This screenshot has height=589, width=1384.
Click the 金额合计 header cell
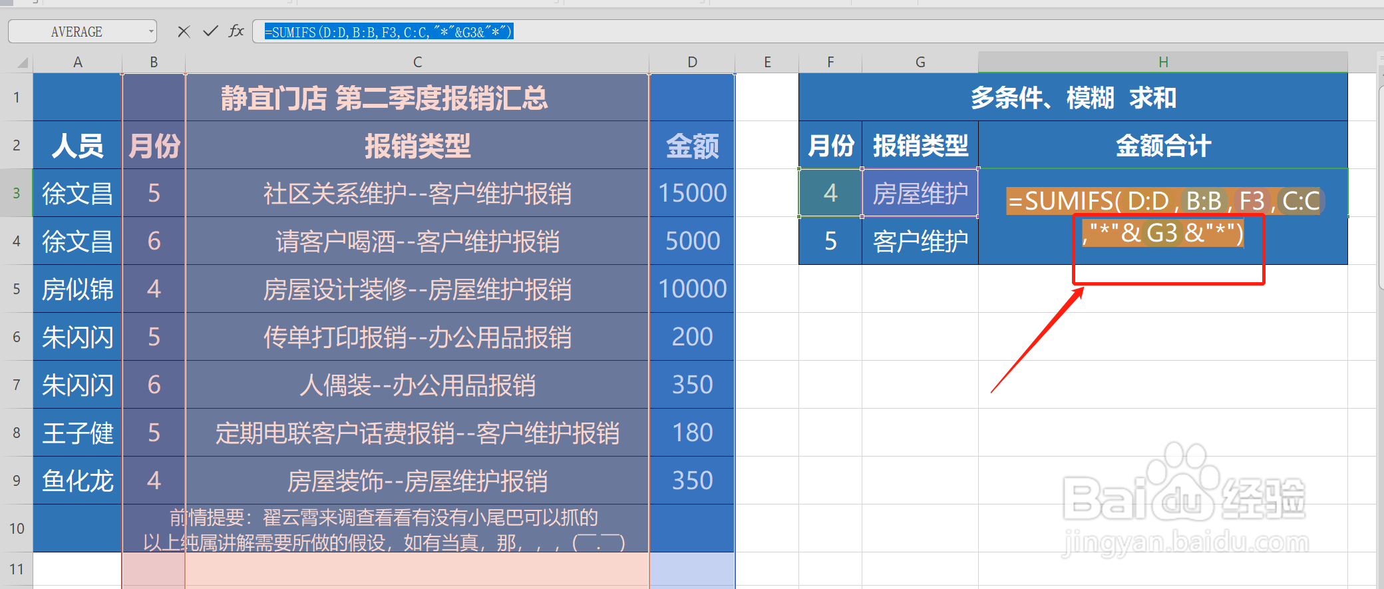(x=1163, y=145)
